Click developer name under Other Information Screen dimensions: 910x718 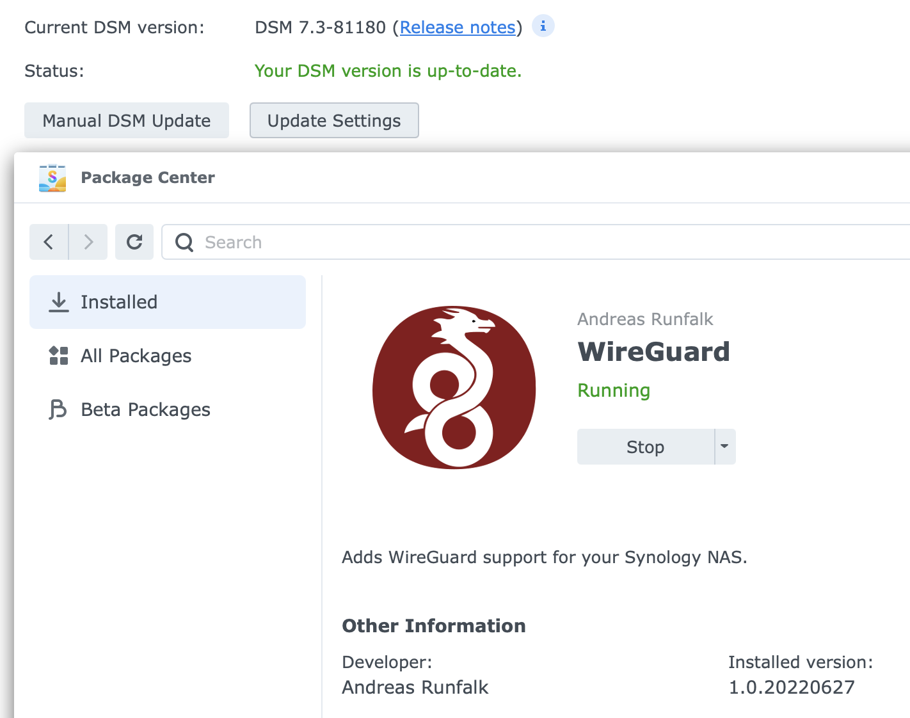tap(415, 687)
